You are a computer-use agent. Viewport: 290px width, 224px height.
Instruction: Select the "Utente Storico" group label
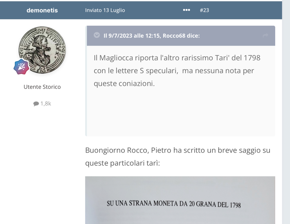[x=42, y=87]
